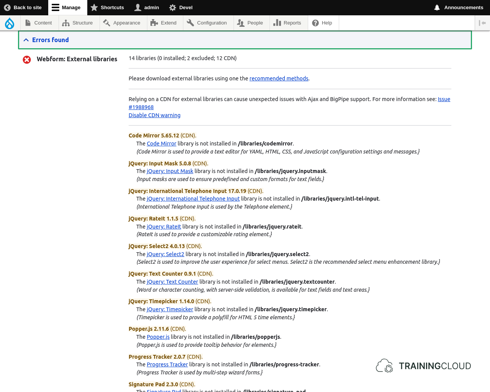Open jQuery: RateIt link
The height and width of the screenshot is (392, 490).
pos(164,227)
